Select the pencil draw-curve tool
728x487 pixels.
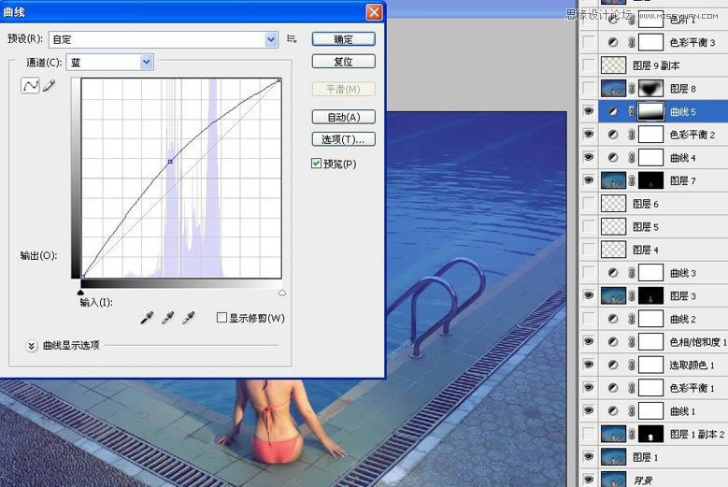pos(49,85)
